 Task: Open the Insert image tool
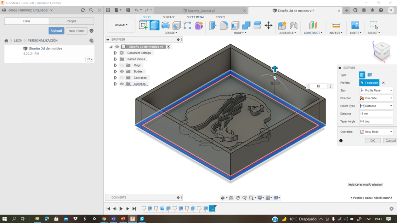pyautogui.click(x=355, y=25)
